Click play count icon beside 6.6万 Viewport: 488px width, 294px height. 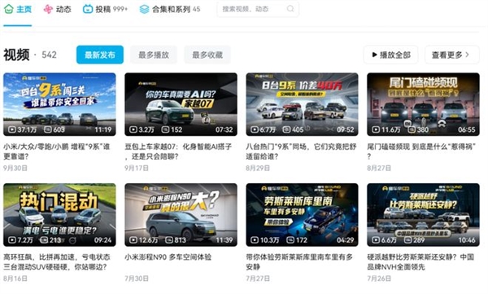tap(376, 239)
